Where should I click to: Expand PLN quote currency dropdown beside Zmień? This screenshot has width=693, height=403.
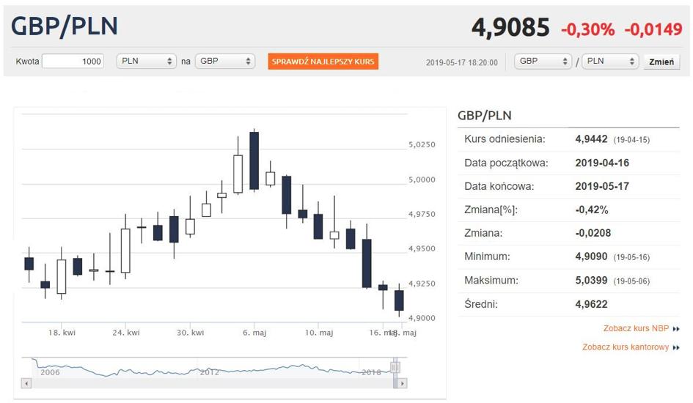(611, 62)
